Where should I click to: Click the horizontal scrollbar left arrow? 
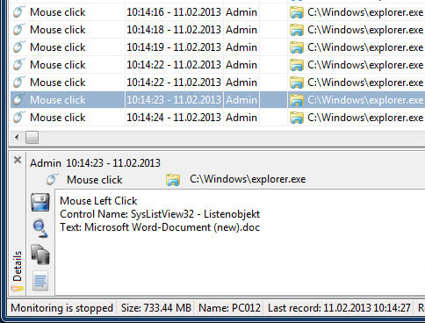coord(17,137)
